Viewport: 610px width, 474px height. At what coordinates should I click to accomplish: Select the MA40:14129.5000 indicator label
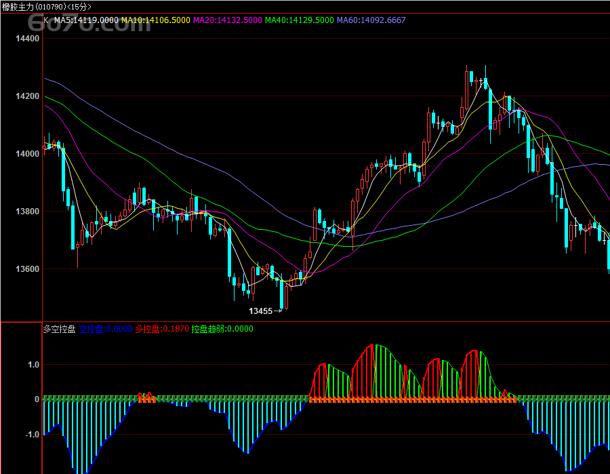click(x=299, y=20)
